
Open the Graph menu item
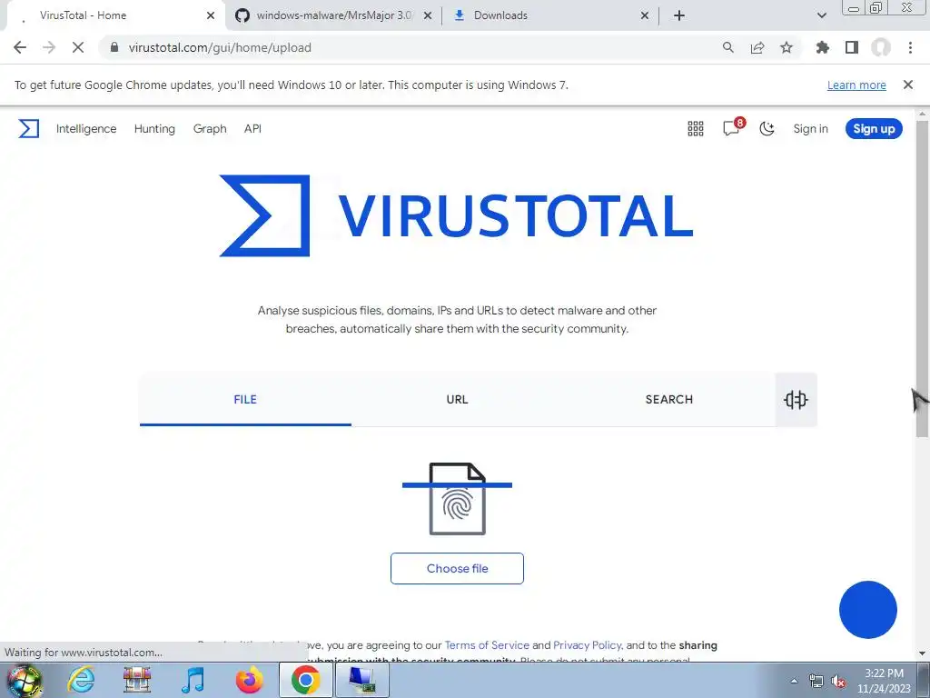210,129
